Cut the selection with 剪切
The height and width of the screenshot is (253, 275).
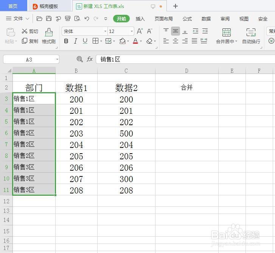30,31
